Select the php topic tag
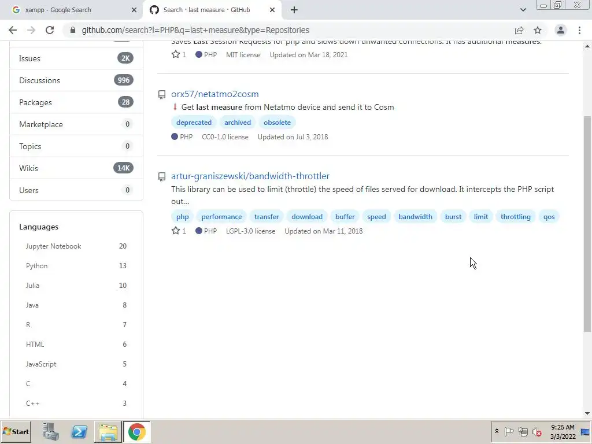The width and height of the screenshot is (592, 444). pyautogui.click(x=182, y=217)
